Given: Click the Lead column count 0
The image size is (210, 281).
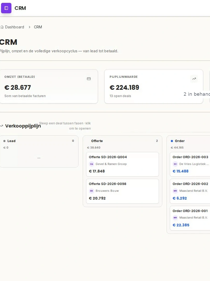Looking at the screenshot, I should click(x=73, y=141).
